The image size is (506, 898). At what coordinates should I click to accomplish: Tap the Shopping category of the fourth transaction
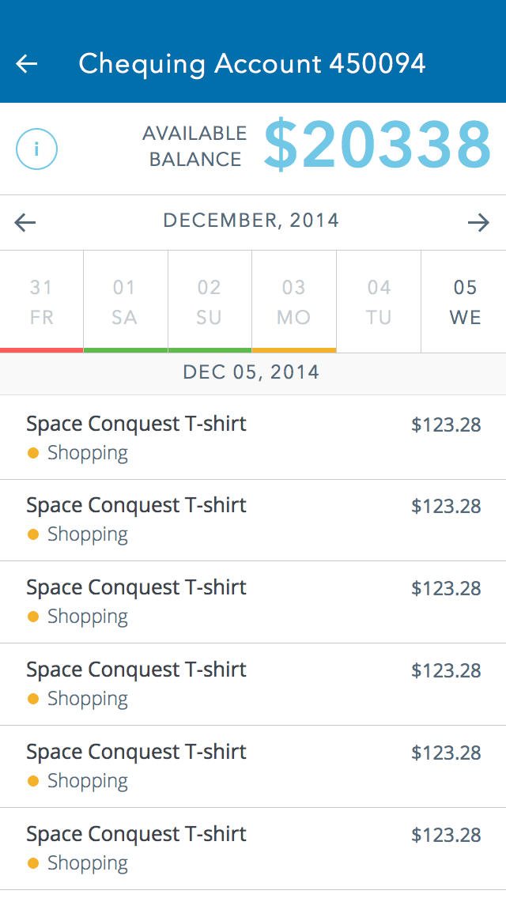tap(88, 699)
